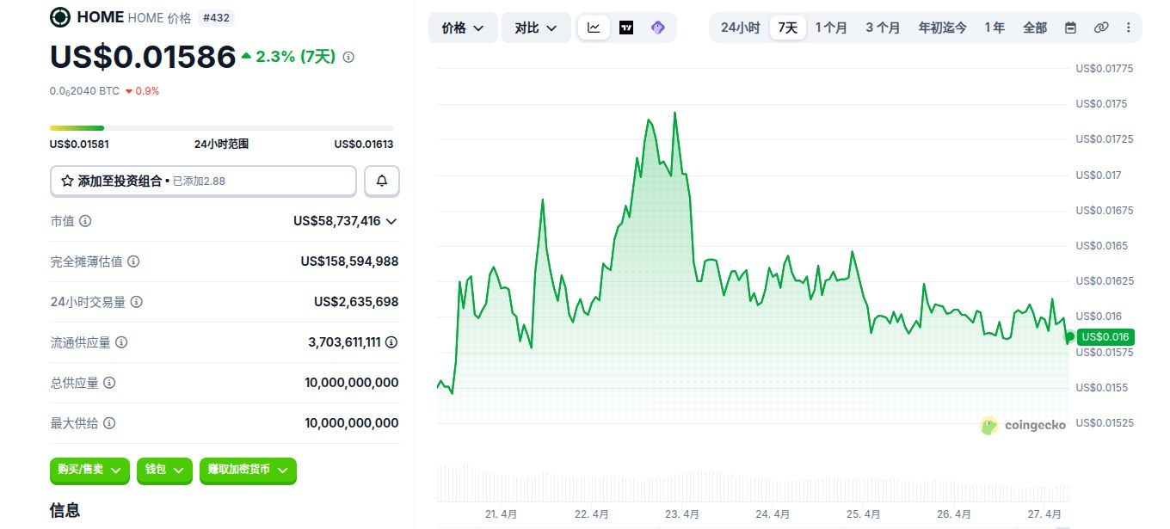This screenshot has width=1170, height=529.
Task: Open info icon next to 最大供给
Action: point(109,423)
